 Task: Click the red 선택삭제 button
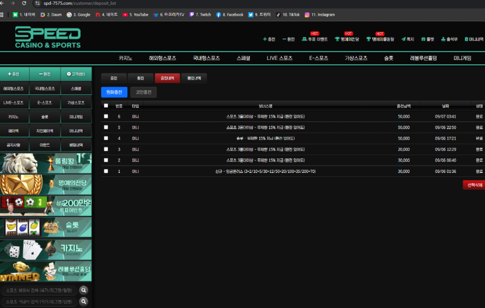pos(473,185)
